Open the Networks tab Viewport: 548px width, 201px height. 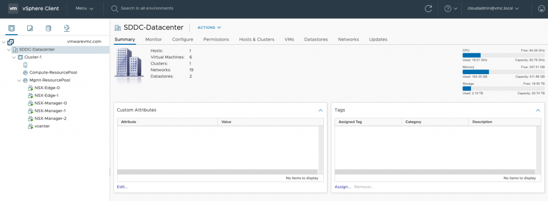click(x=348, y=39)
